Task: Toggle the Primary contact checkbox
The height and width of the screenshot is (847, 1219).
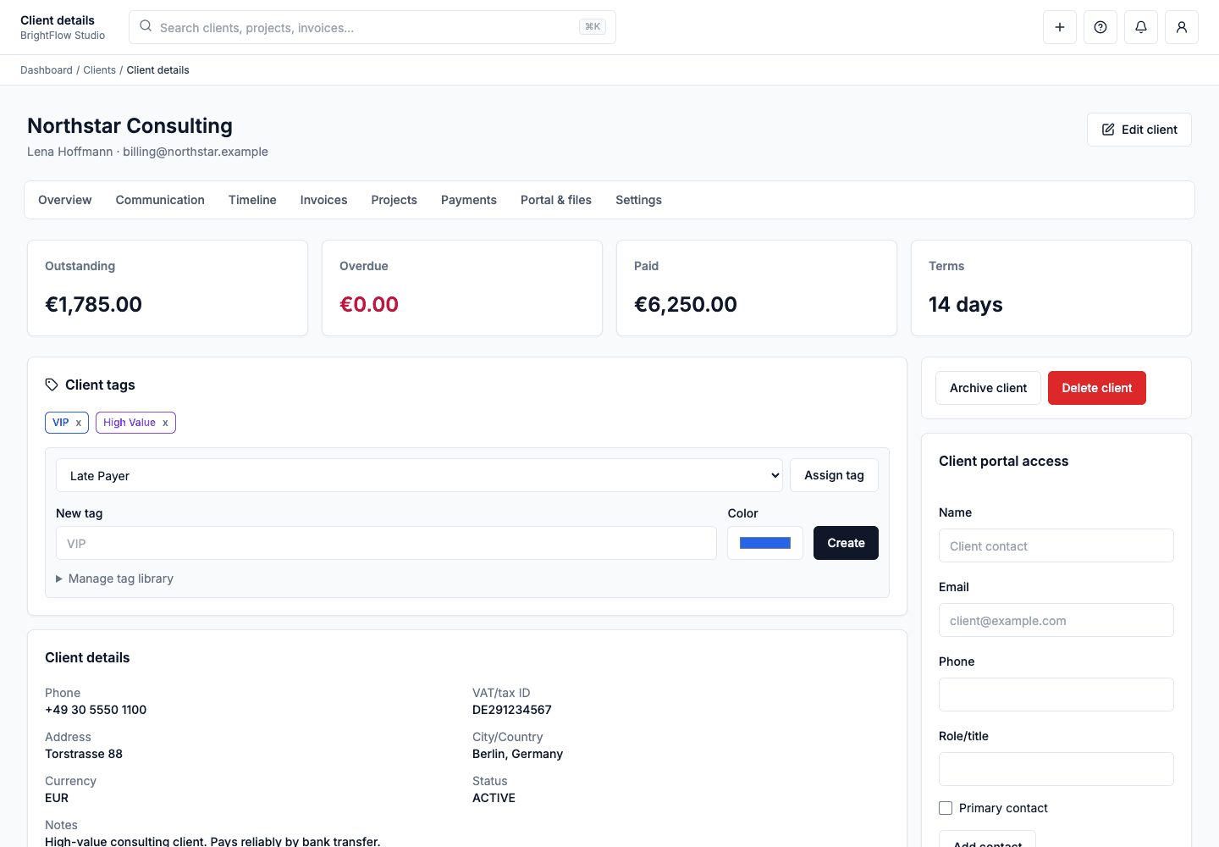Action: pos(946,808)
